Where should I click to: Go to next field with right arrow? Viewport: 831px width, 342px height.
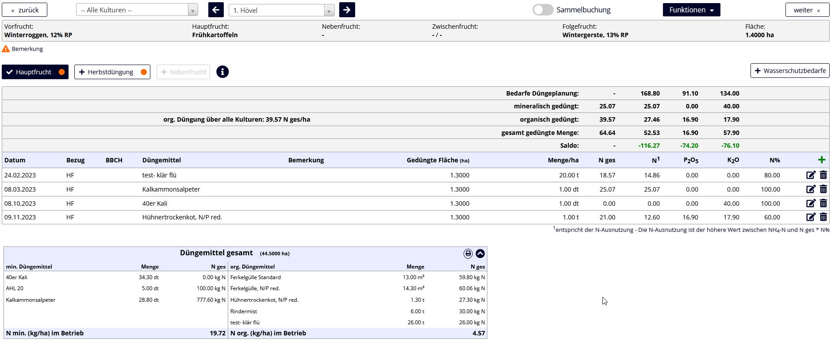(347, 10)
